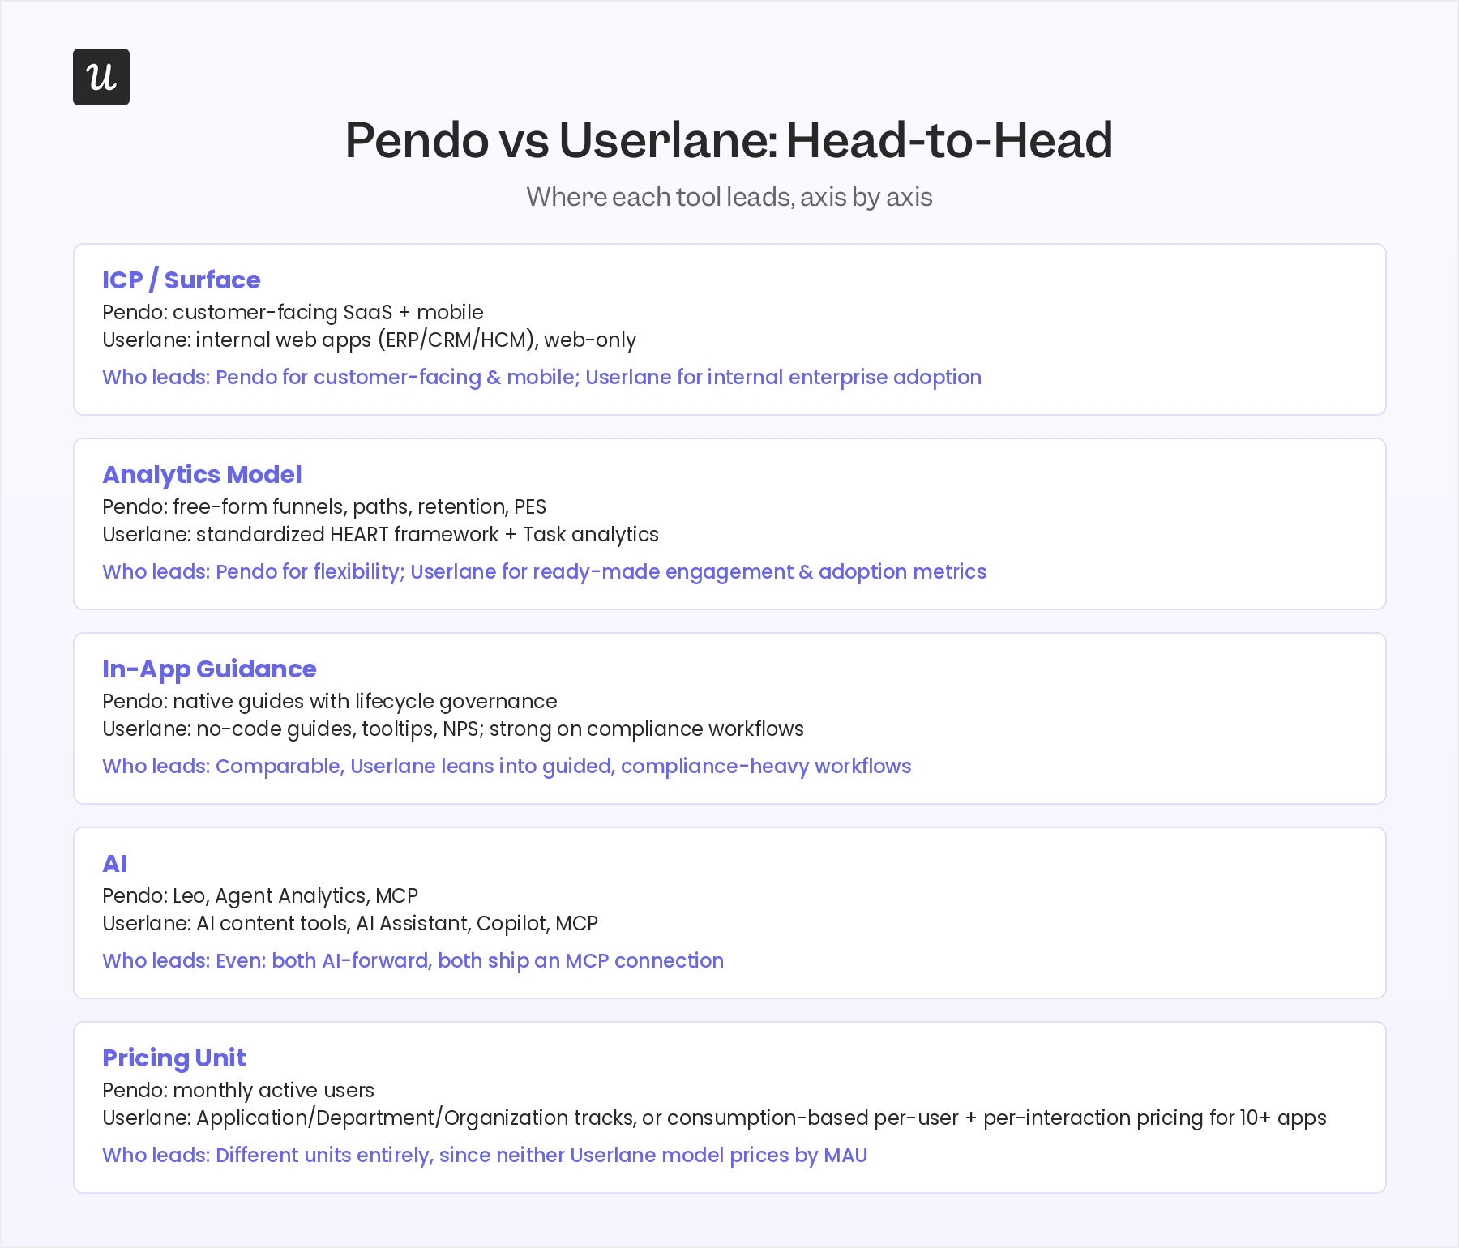Click 'Who leads: Pendo for flexibility' line
The height and width of the screenshot is (1248, 1459).
[x=544, y=571]
